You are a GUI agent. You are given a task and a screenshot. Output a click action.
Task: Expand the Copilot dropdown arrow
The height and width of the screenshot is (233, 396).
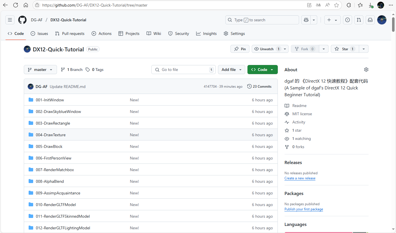[x=314, y=20]
